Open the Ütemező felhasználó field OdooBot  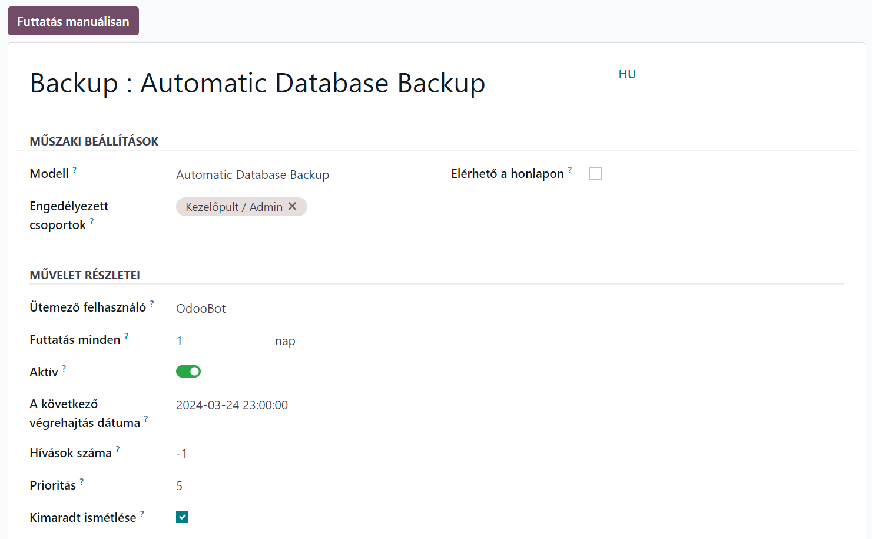click(x=201, y=309)
